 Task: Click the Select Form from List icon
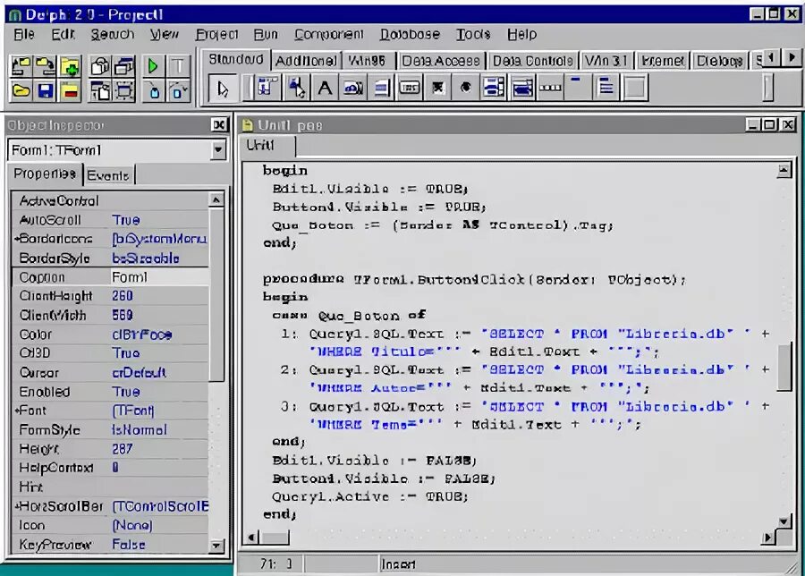tap(124, 66)
